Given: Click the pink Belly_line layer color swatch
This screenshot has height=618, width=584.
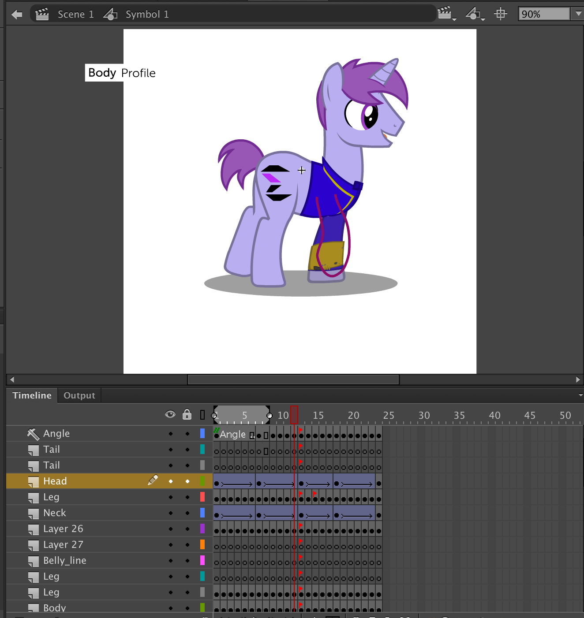Looking at the screenshot, I should click(x=202, y=561).
